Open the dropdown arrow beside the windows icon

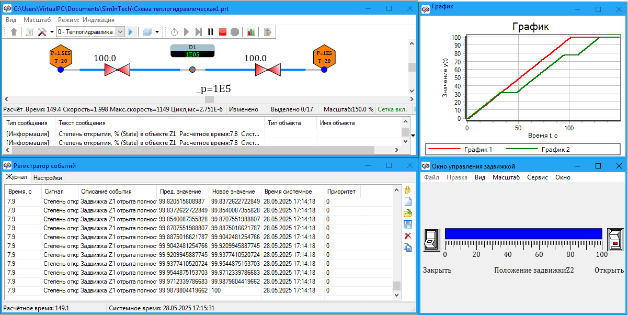click(157, 32)
